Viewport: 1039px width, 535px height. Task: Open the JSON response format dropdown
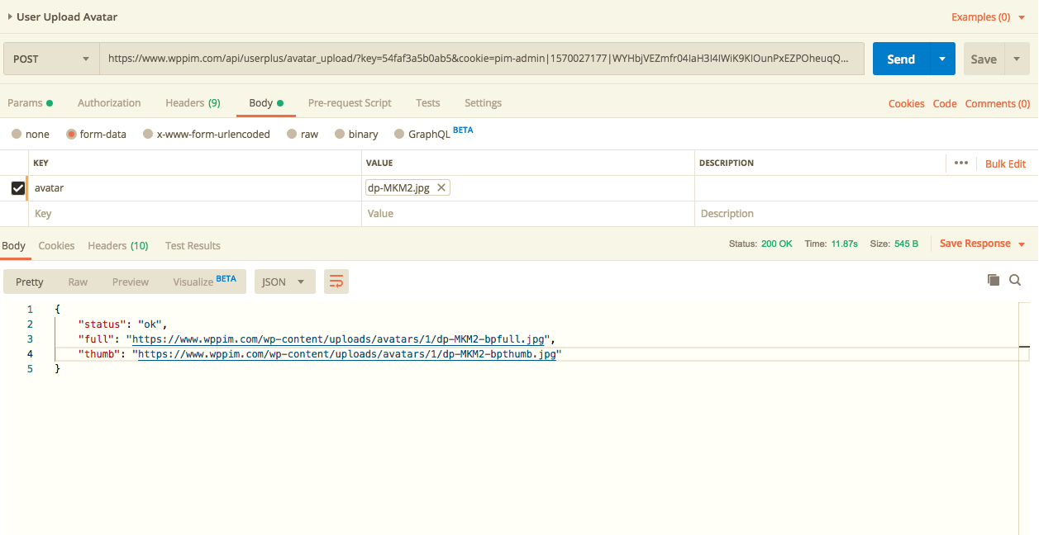tap(284, 282)
